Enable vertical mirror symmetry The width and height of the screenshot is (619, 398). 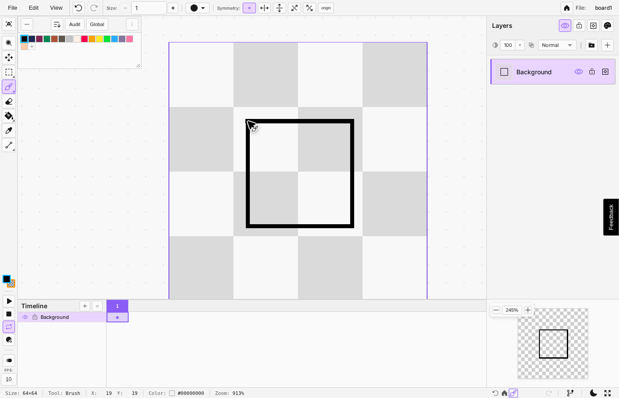pos(279,8)
